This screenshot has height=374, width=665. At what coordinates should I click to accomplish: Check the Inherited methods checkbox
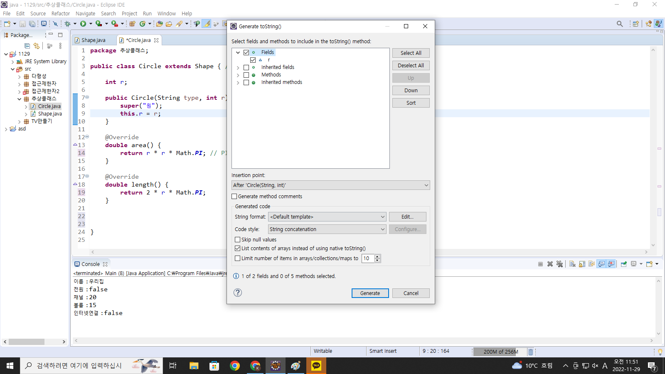[x=246, y=82]
